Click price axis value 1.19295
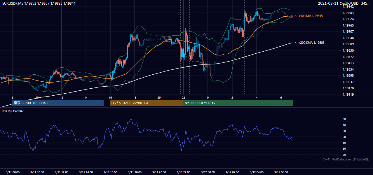The image size is (373, 175). (348, 76)
